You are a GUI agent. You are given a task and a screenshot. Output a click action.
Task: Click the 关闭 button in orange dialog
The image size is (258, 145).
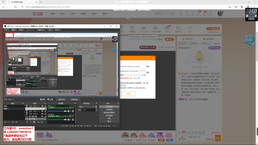pyautogui.click(x=128, y=94)
